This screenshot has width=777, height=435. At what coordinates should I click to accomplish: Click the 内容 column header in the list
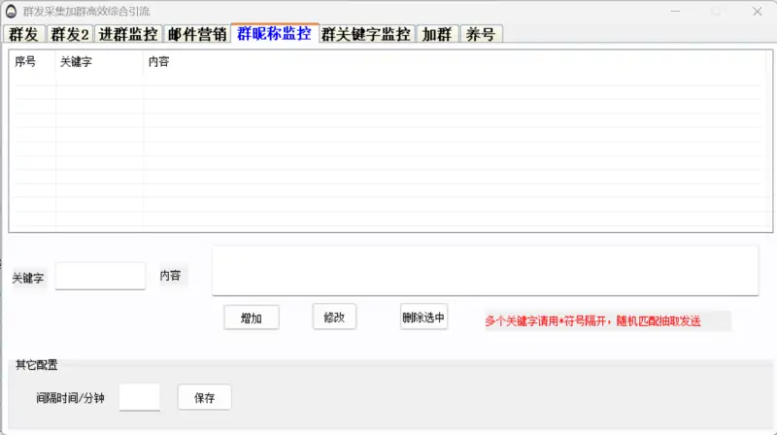(158, 61)
